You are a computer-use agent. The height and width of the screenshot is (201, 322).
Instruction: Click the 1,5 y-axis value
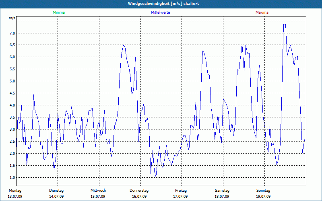tap(12, 165)
